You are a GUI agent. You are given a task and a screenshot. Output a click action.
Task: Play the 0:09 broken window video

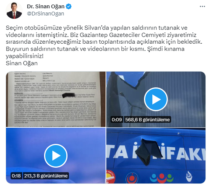(156, 99)
